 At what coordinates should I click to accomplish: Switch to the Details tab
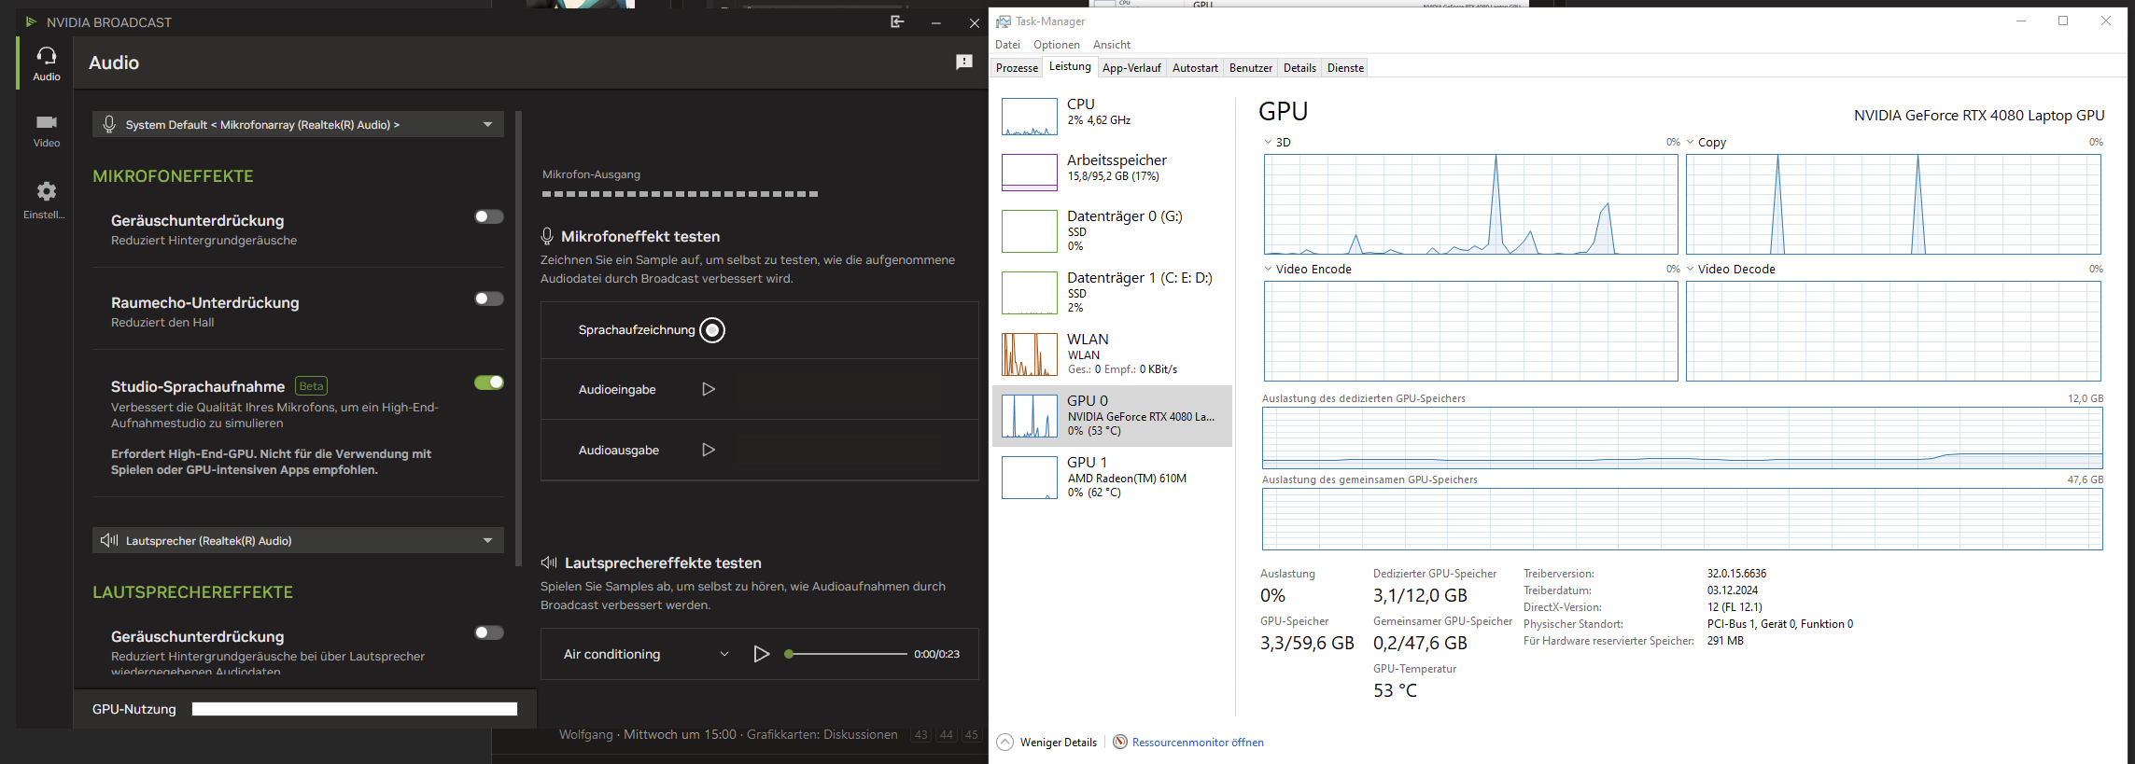point(1299,68)
